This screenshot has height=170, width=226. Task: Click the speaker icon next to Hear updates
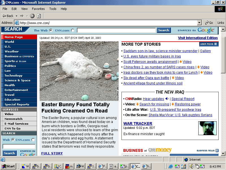[167, 99]
